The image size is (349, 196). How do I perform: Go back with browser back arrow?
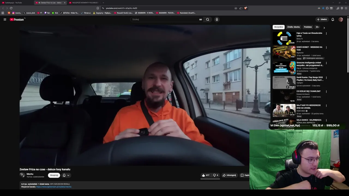click(3, 8)
